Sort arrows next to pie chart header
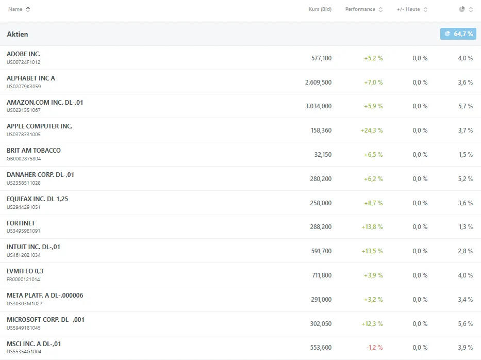The width and height of the screenshot is (481, 360). tap(471, 9)
